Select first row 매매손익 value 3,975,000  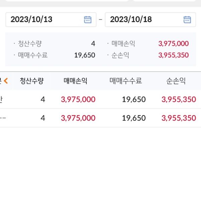[78, 99]
